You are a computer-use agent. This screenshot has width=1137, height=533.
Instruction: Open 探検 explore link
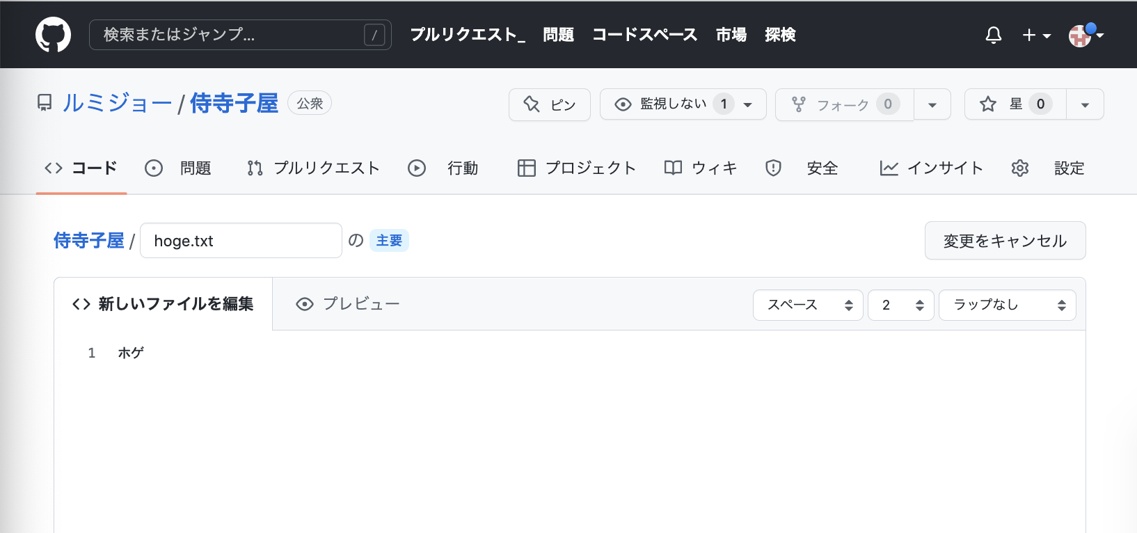tap(780, 35)
